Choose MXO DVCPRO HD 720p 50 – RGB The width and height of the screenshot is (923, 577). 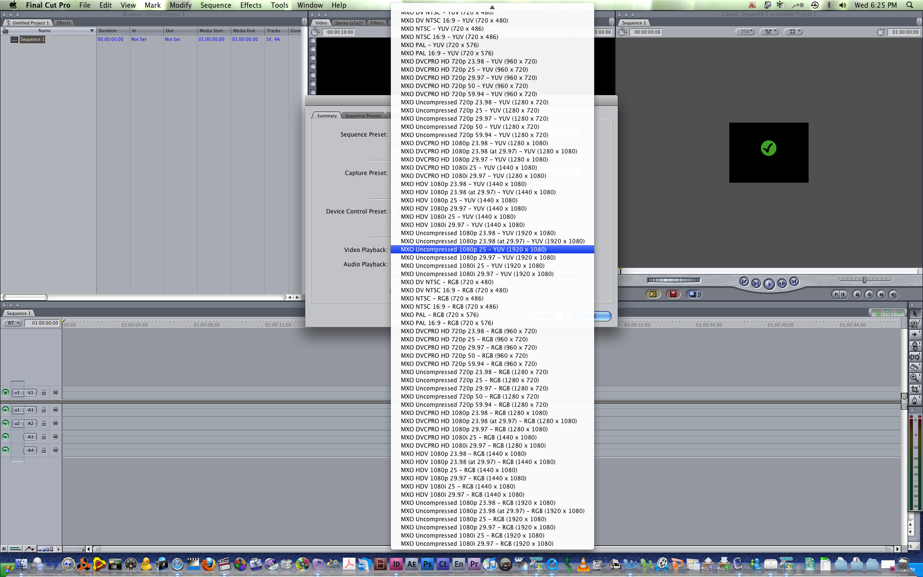click(x=492, y=356)
